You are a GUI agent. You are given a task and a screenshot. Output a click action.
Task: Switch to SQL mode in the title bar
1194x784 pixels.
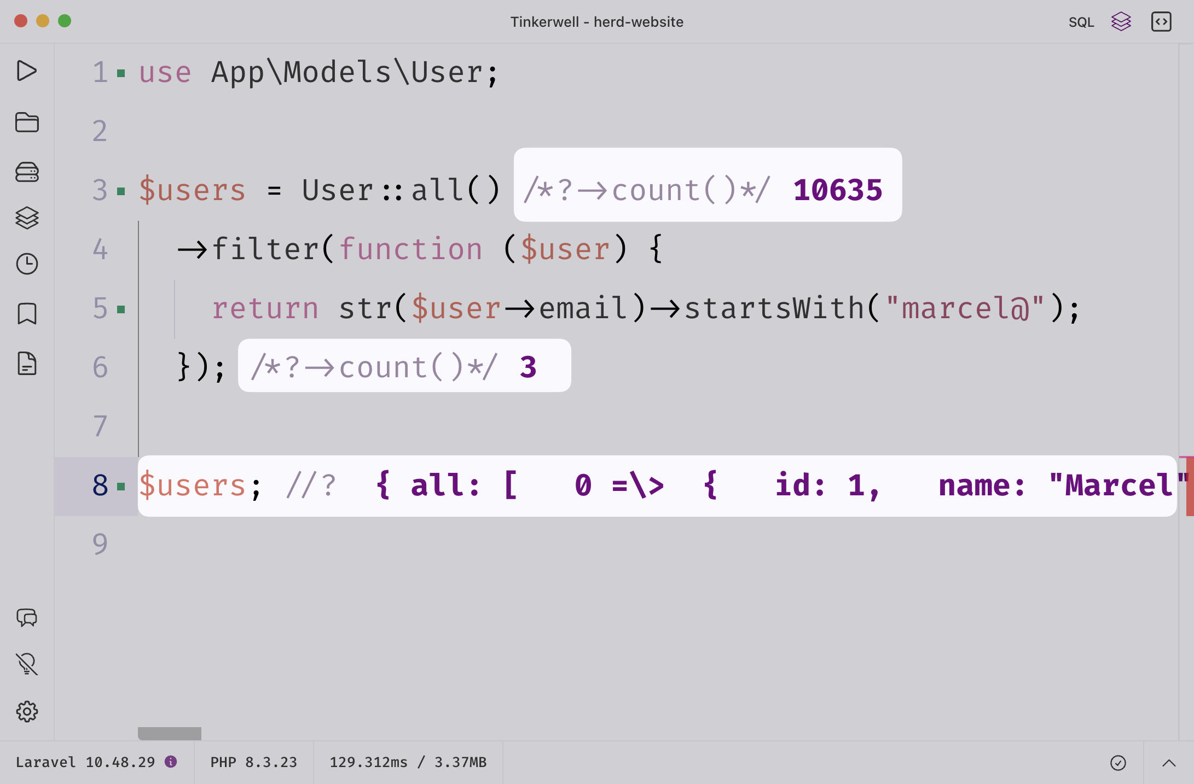(1081, 22)
